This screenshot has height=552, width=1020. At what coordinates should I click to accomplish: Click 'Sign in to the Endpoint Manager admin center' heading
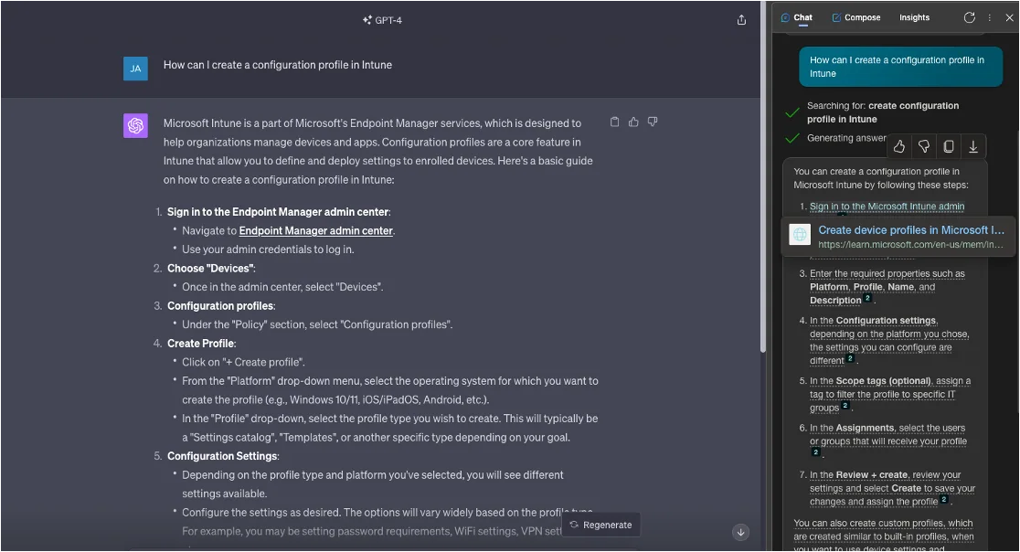click(x=279, y=212)
